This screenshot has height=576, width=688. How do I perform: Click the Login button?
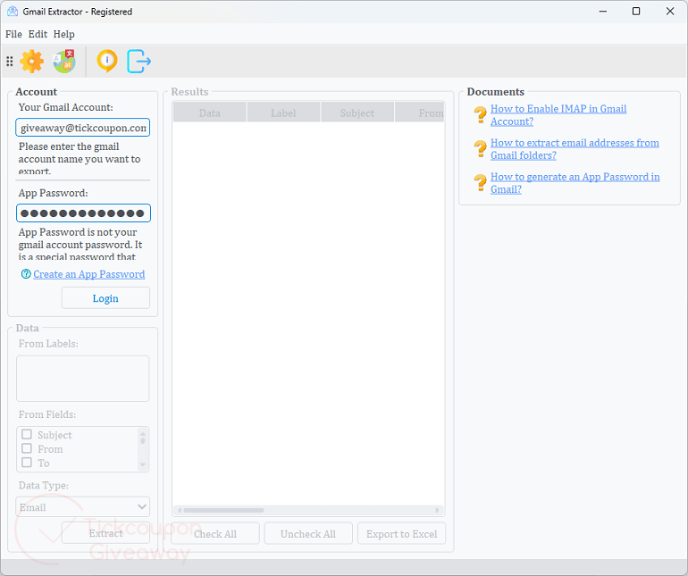coord(105,298)
